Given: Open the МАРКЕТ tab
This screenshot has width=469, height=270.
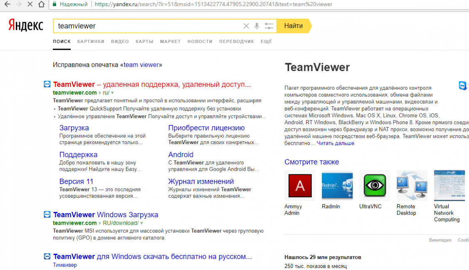Looking at the screenshot, I should click(170, 42).
